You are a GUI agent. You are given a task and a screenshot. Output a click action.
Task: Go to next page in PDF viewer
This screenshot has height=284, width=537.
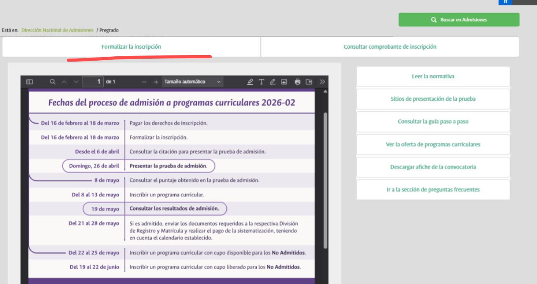(x=76, y=82)
